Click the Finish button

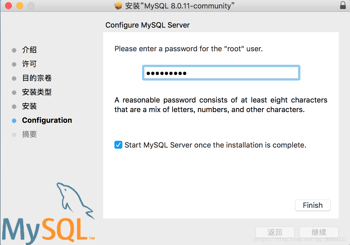tap(313, 205)
